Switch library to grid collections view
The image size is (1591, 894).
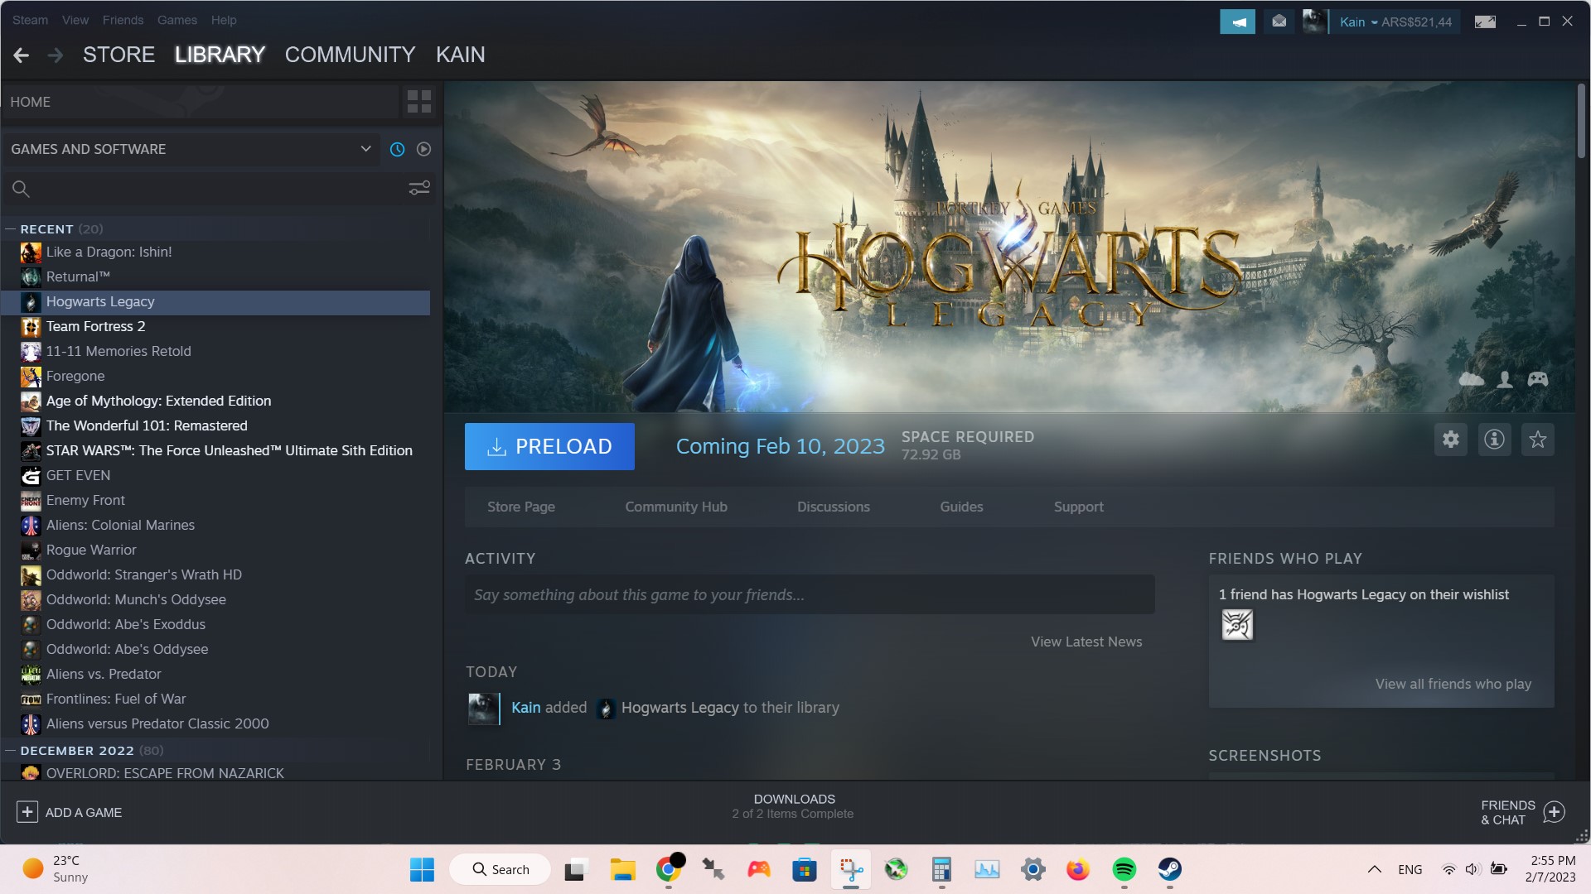coord(419,102)
